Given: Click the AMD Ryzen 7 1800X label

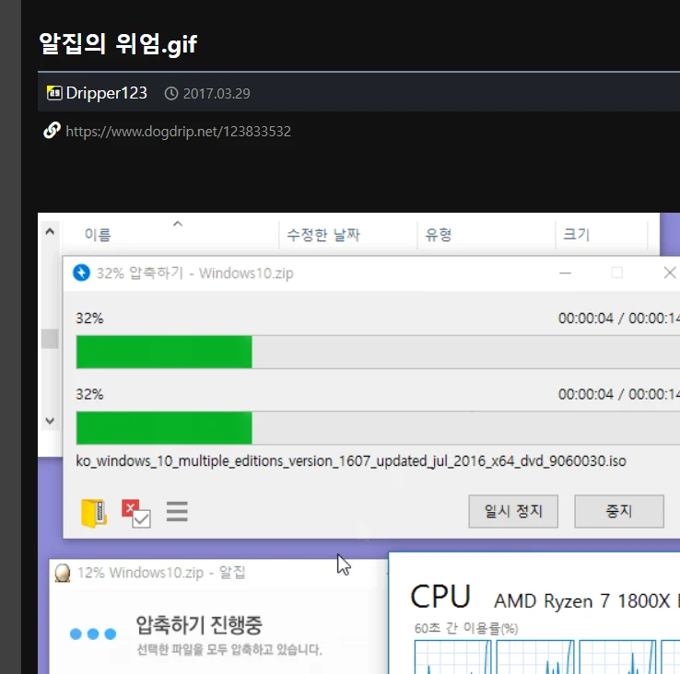Looking at the screenshot, I should tap(582, 601).
